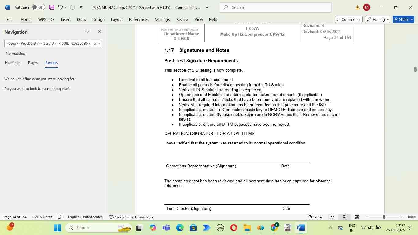Click the Save disk icon
This screenshot has height=235, width=418.
click(52, 7)
